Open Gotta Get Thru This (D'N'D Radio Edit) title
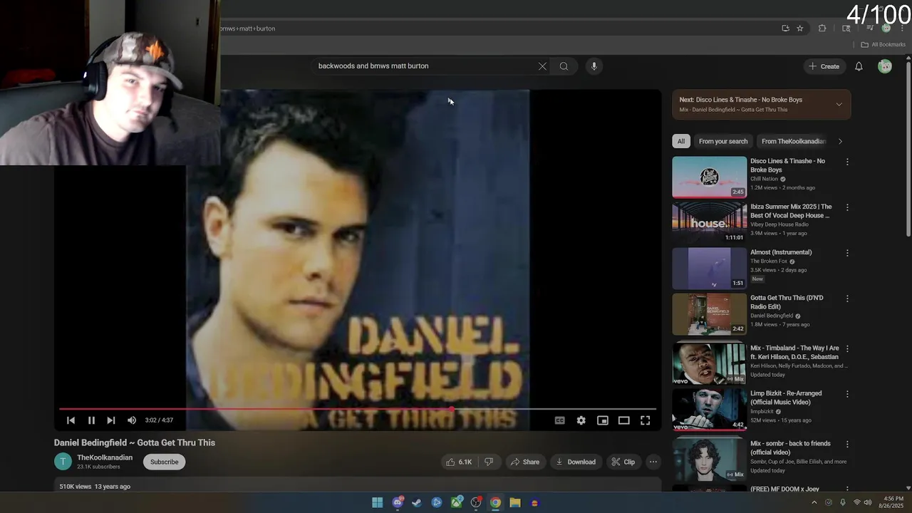Viewport: 912px width, 513px height. pos(787,302)
